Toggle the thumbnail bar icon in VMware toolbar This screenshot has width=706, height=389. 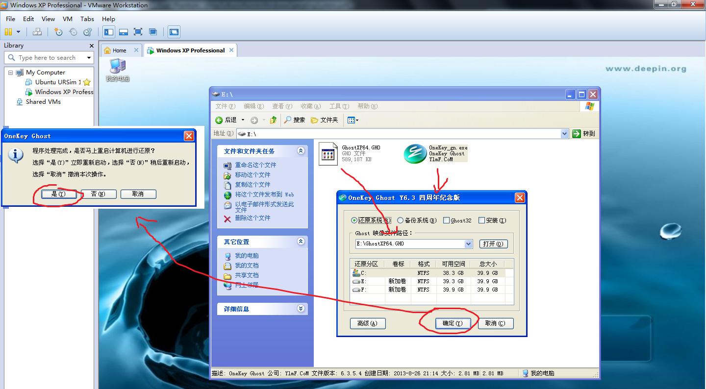pos(124,32)
